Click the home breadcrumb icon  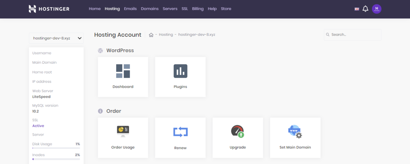tap(151, 35)
